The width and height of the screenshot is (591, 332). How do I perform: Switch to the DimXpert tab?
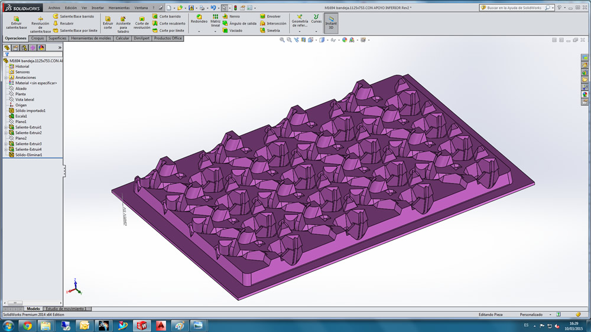click(142, 38)
